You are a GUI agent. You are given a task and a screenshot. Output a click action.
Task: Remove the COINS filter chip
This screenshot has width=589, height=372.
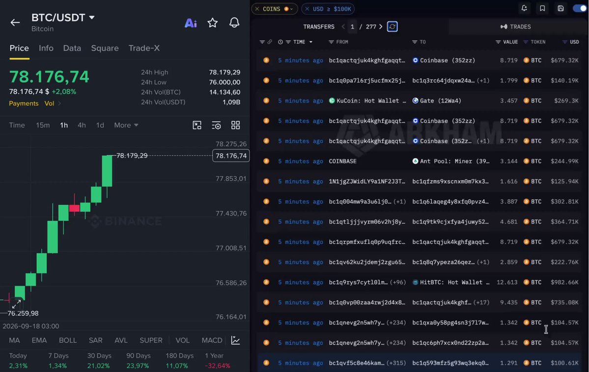click(257, 9)
